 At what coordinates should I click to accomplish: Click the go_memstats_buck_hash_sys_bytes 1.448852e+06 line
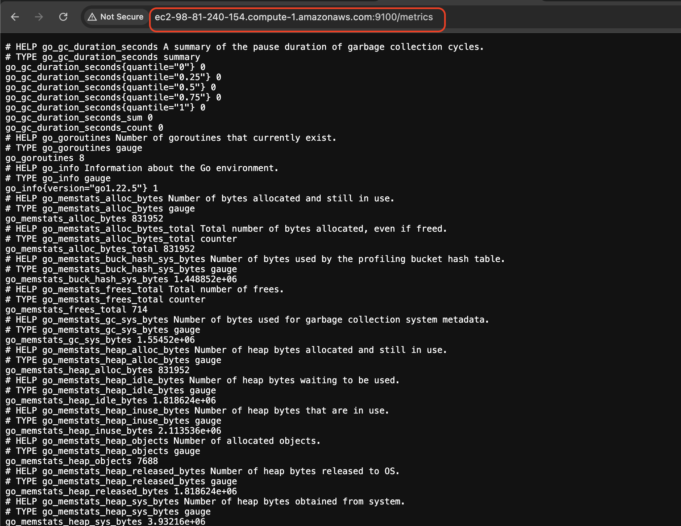(121, 279)
